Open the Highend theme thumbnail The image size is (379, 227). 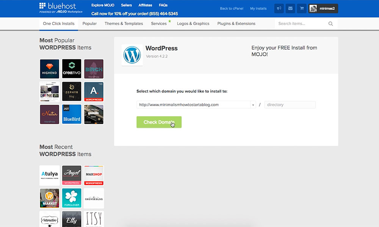tap(50, 69)
